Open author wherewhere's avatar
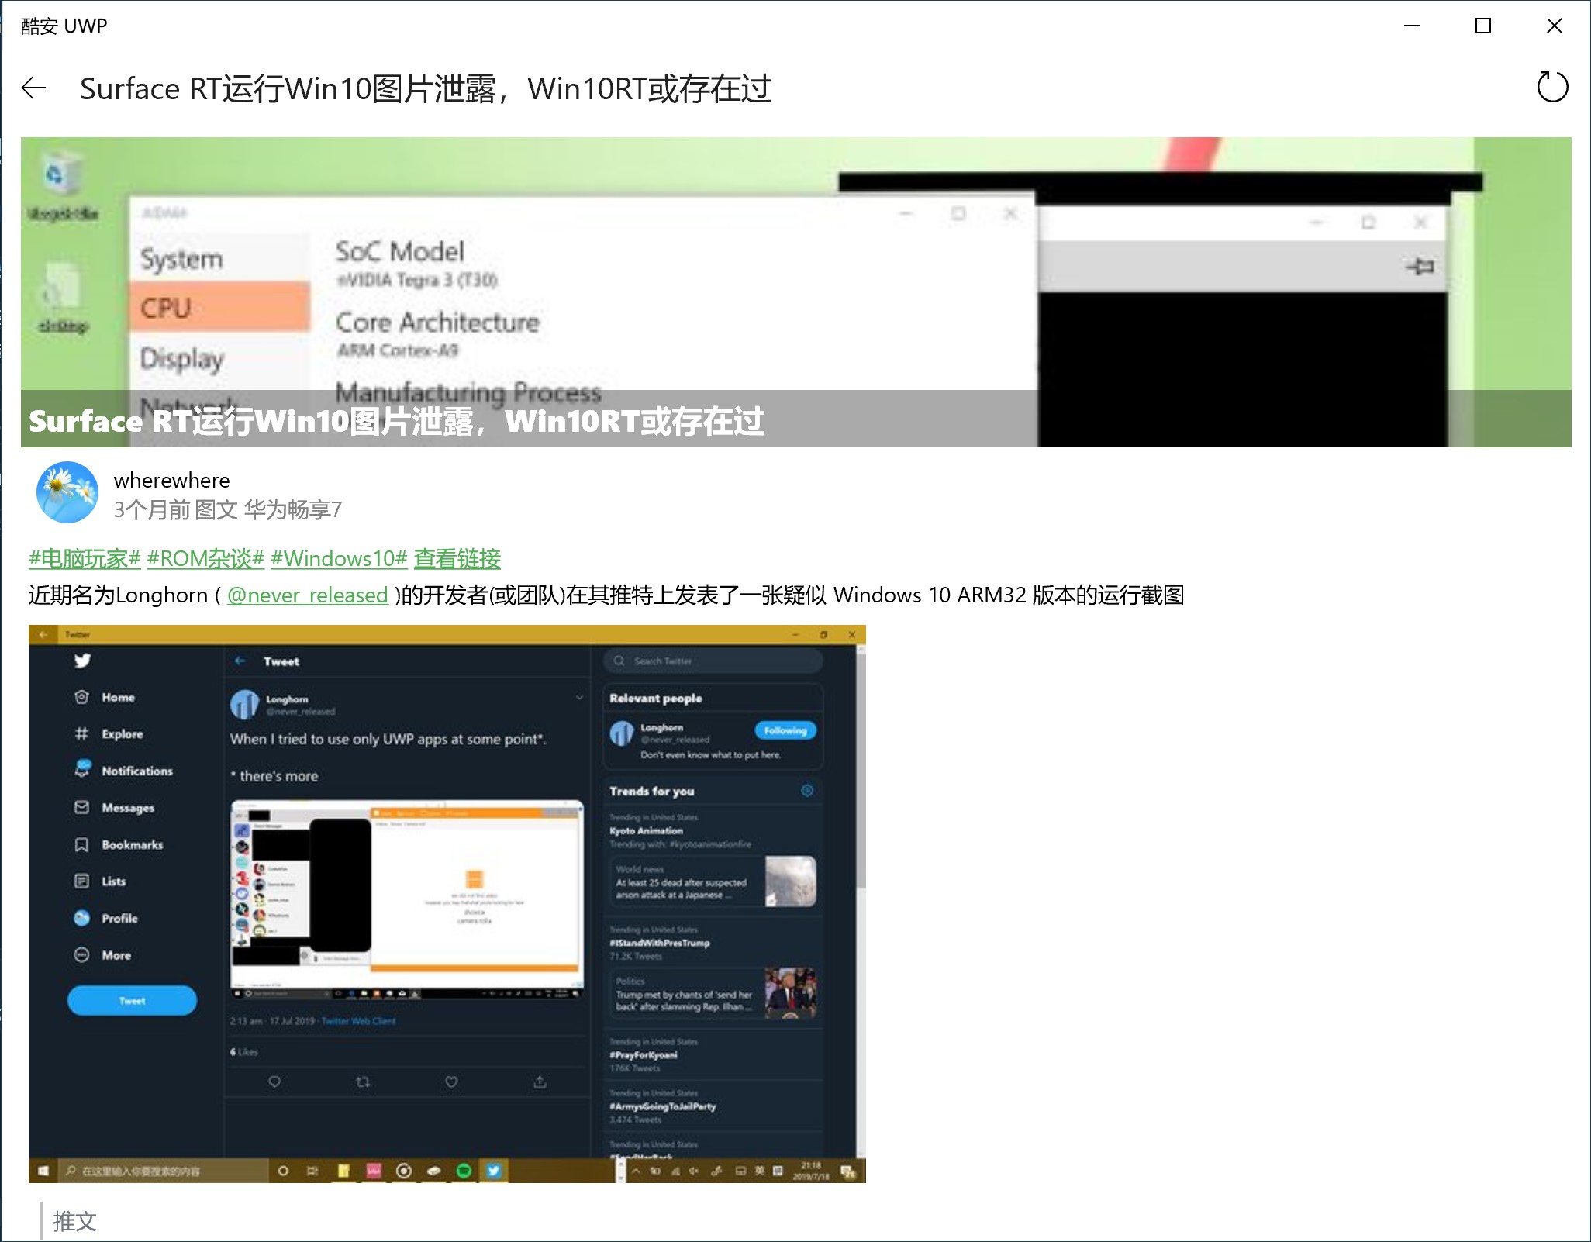This screenshot has width=1591, height=1242. point(67,493)
